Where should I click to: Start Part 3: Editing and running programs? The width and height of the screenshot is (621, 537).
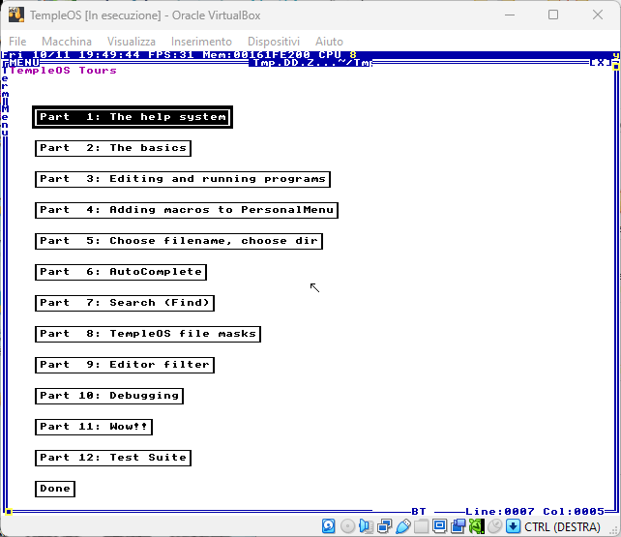(x=182, y=179)
